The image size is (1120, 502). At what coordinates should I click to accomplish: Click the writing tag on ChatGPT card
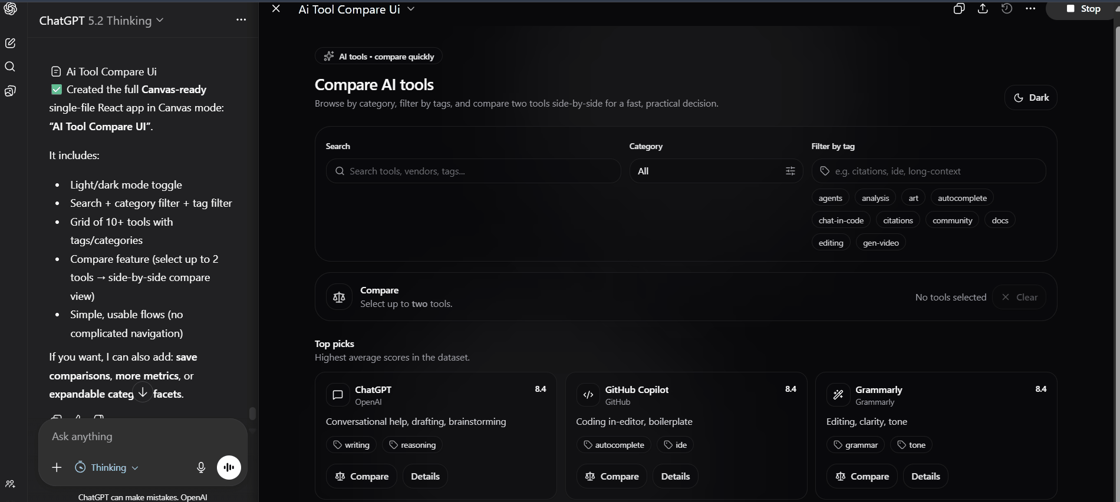[x=351, y=445]
